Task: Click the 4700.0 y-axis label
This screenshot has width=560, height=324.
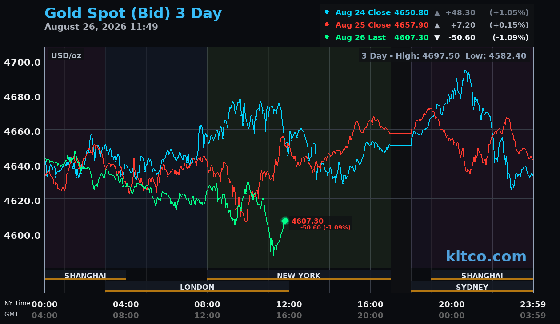Action: (22, 62)
